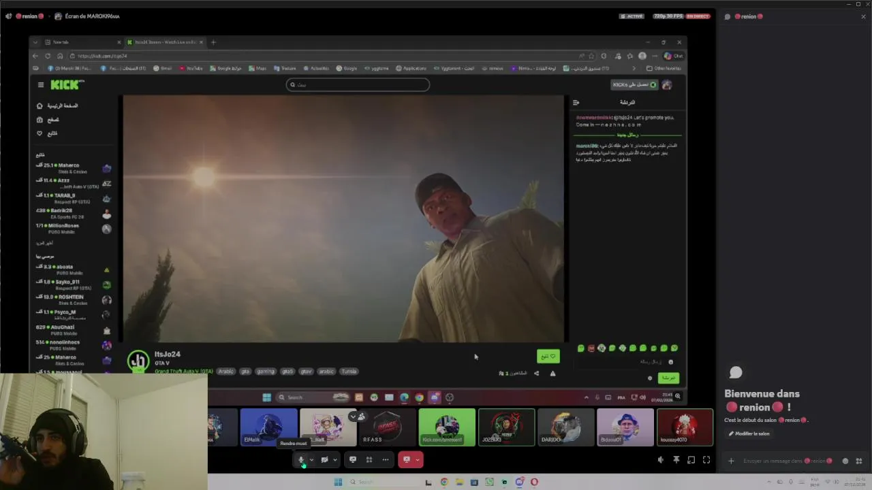
Task: Select the green Kick.com participant tile
Action: (447, 427)
